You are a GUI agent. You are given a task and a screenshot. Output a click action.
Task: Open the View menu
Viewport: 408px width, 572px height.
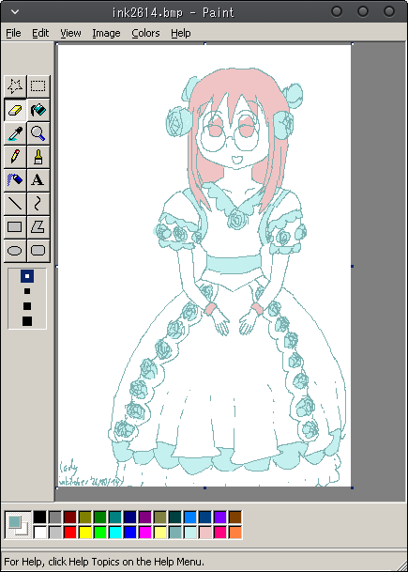coord(70,33)
